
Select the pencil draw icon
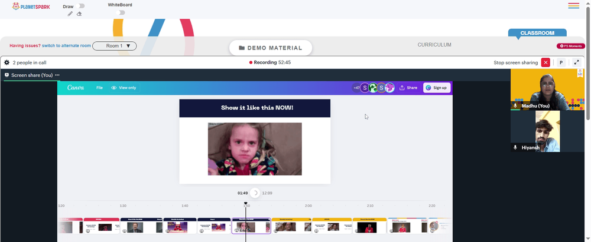70,14
